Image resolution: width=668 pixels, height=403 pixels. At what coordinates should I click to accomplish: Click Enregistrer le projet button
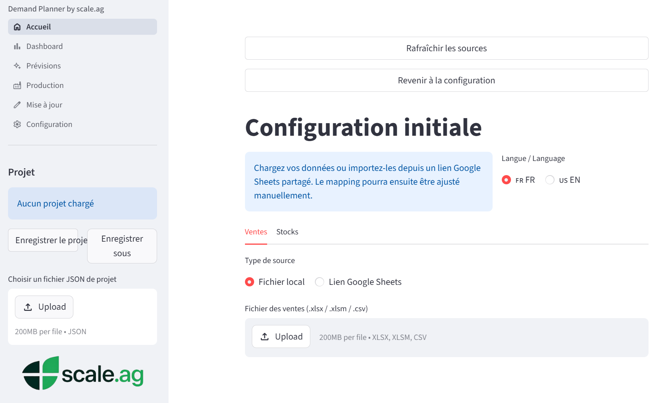pyautogui.click(x=43, y=240)
